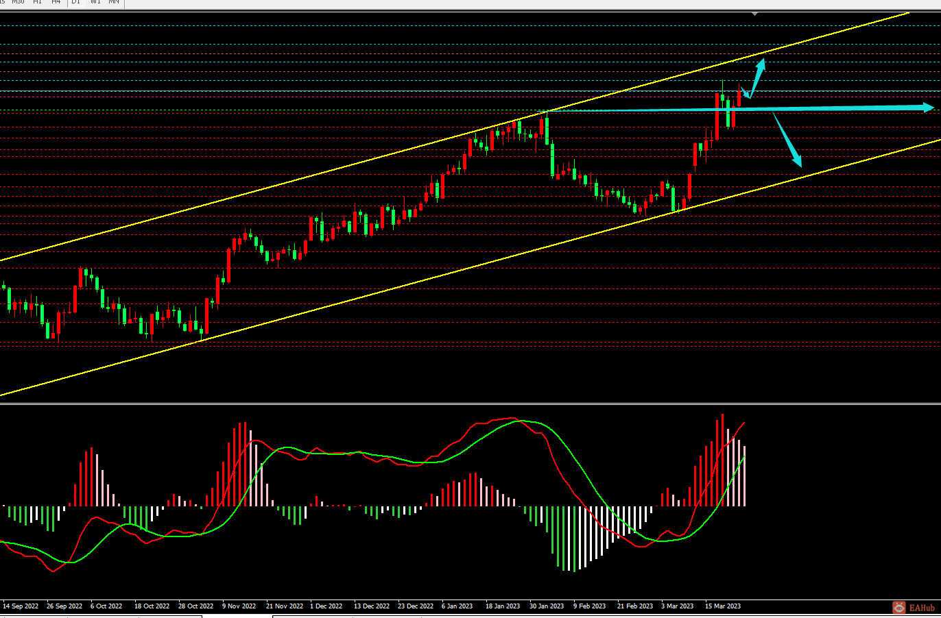
Task: Click the tallest red MACD histogram bar
Action: click(x=722, y=460)
